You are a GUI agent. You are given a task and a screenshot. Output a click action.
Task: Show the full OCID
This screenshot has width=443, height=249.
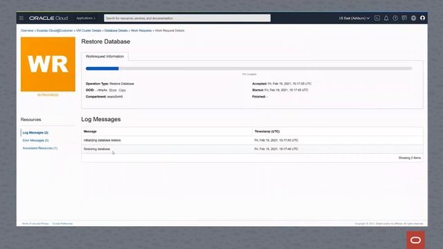[113, 90]
